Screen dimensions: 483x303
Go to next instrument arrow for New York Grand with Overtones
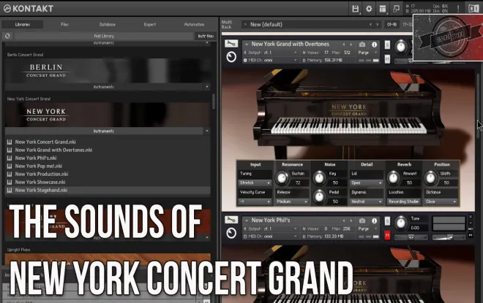tap(351, 45)
